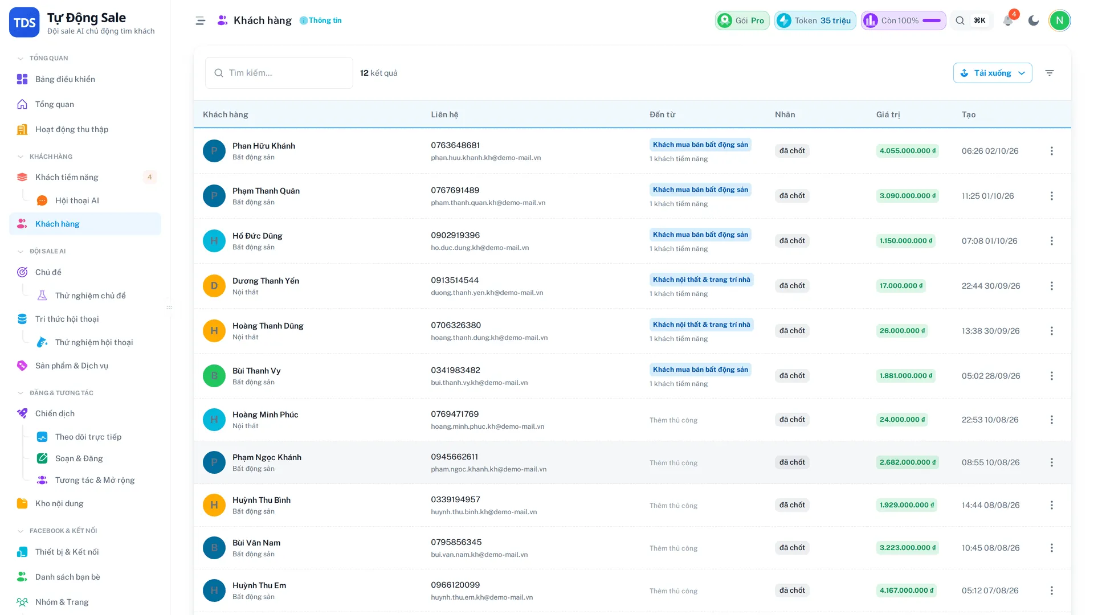Open row actions for Dương Thanh Yến
The image size is (1094, 615).
click(x=1052, y=286)
